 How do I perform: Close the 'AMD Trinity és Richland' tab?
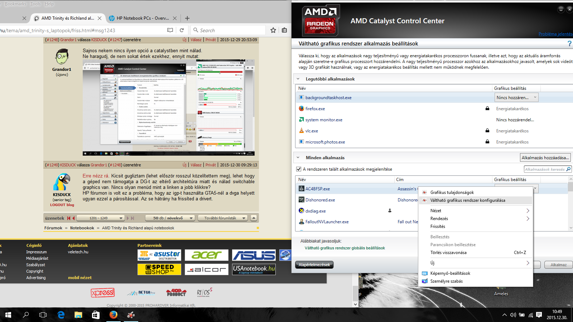100,18
